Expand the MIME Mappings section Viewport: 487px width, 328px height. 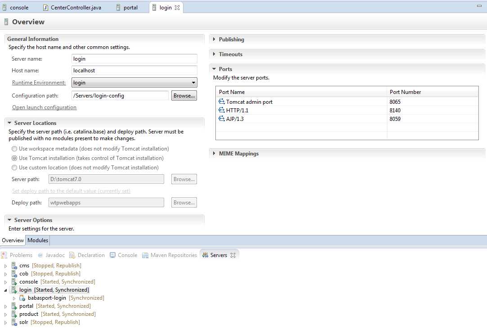pyautogui.click(x=214, y=153)
